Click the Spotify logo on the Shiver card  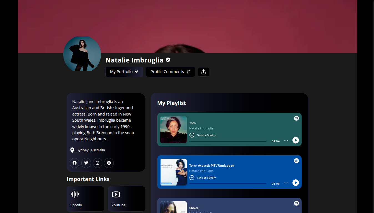(296, 203)
